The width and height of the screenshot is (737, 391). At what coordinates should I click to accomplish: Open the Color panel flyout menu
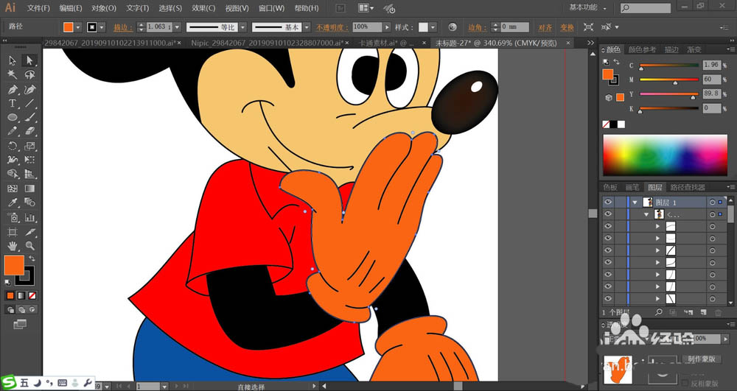point(731,49)
